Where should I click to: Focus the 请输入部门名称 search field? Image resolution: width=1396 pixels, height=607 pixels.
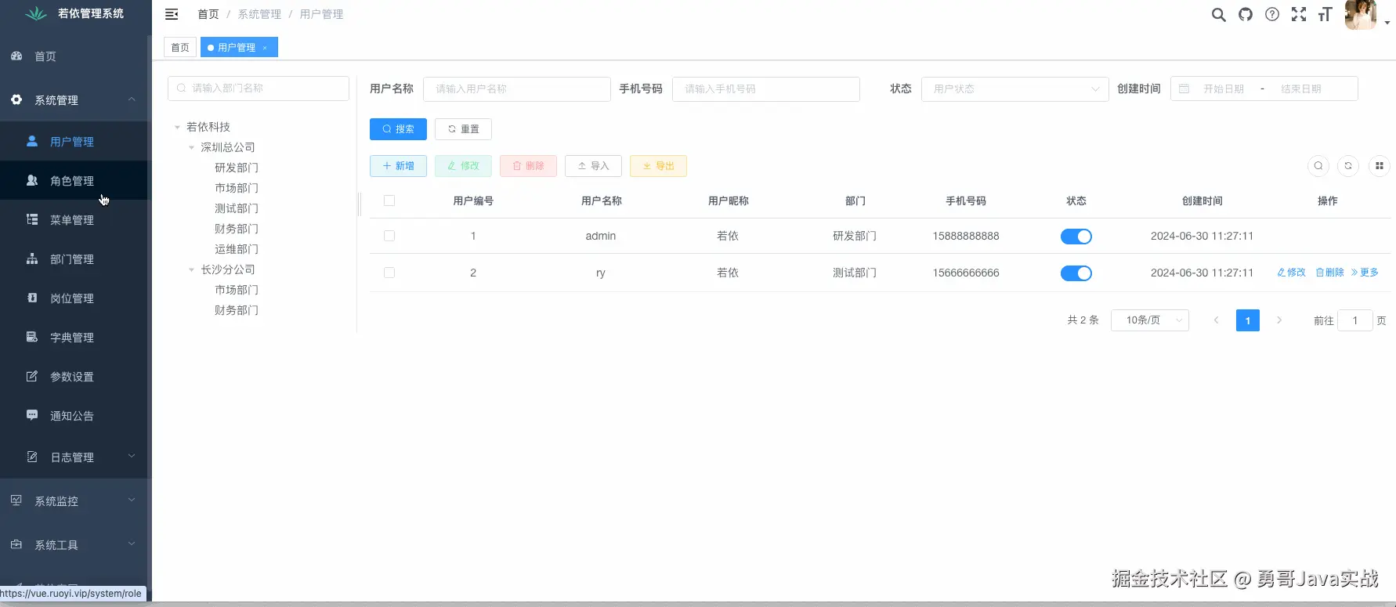coord(259,89)
